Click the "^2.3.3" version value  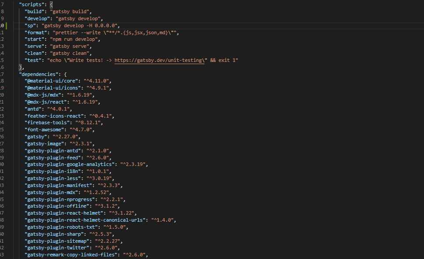[x=109, y=185]
